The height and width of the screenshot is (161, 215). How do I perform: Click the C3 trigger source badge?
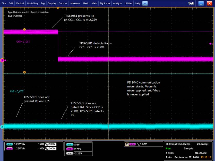coord(132,144)
